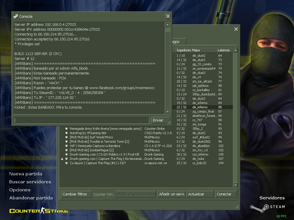Click the Steam logo in the Consola title bar
Screen dimensions: 294x220
(16, 16)
